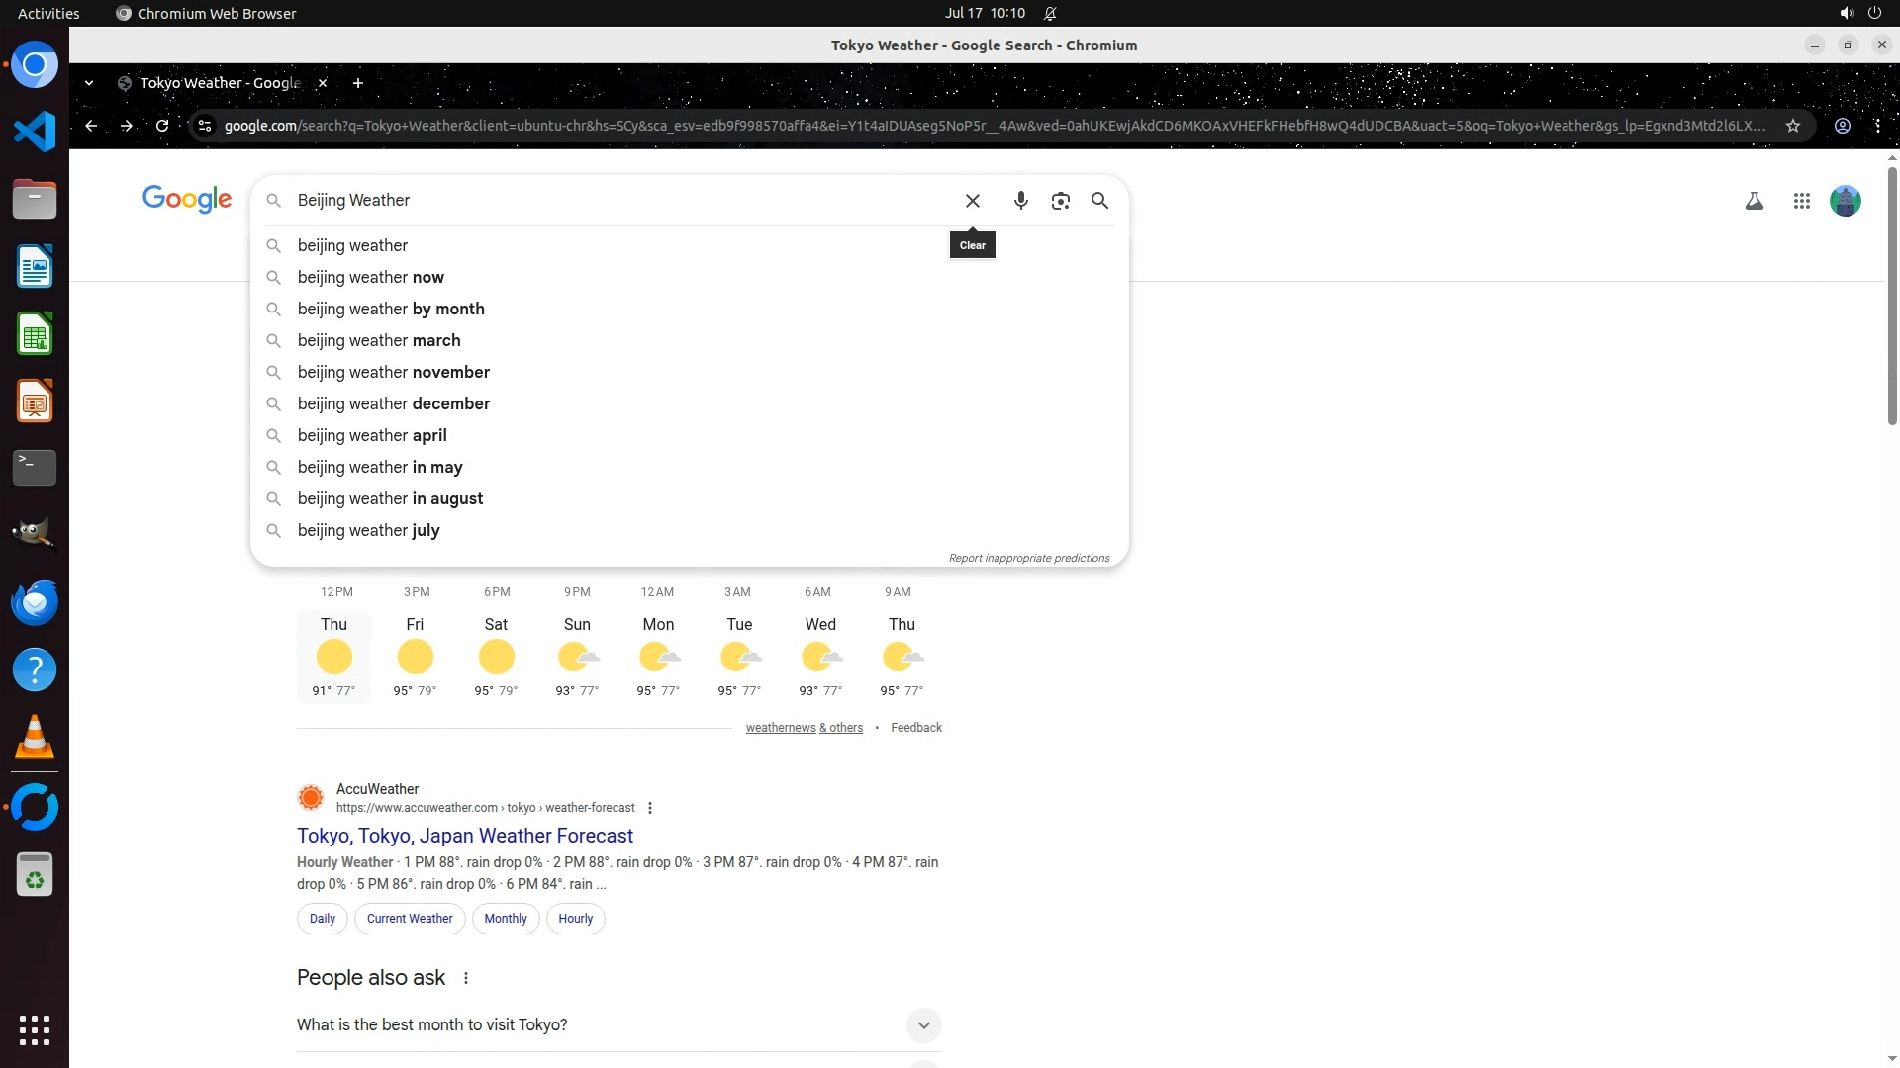Click the Hourly chip under AccuWeather
This screenshot has width=1900, height=1068.
[x=575, y=918]
